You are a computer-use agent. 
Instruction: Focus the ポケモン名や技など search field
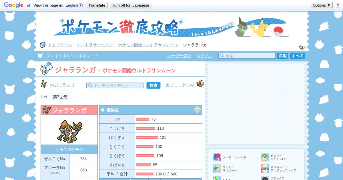115,85
